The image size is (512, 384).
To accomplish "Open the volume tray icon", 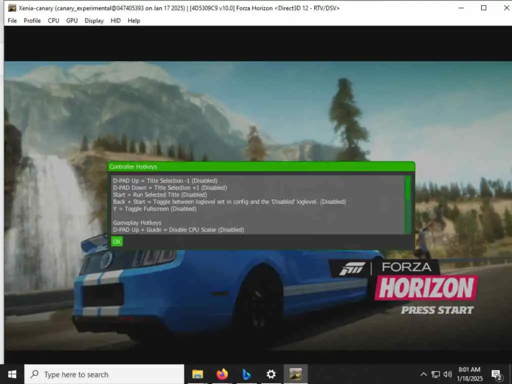I will point(447,374).
